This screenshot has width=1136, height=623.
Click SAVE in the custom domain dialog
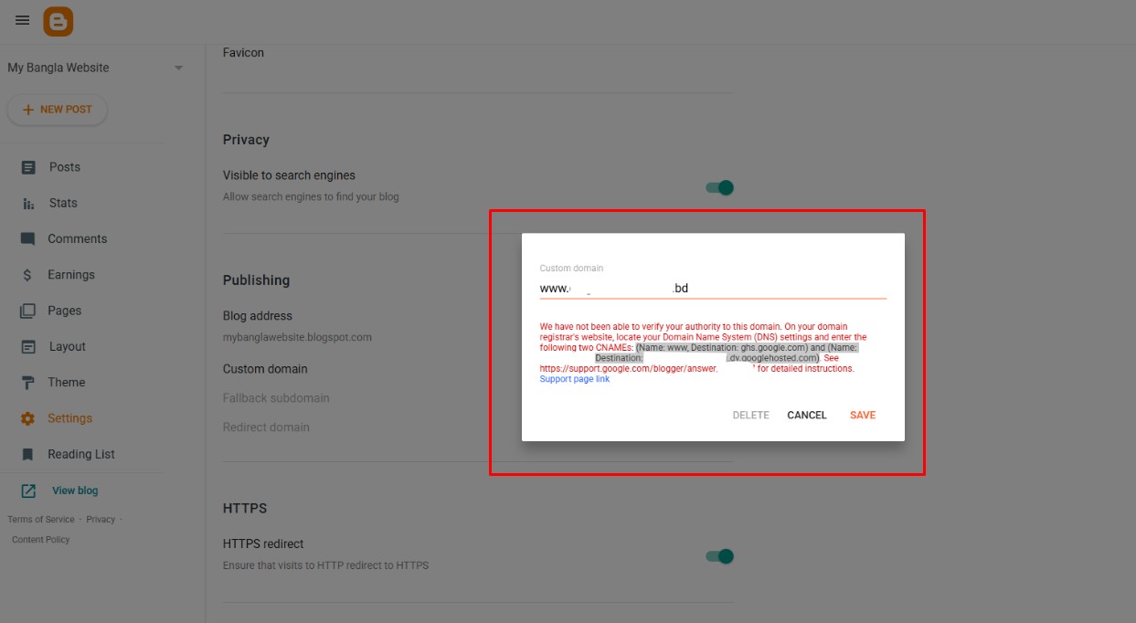[863, 415]
